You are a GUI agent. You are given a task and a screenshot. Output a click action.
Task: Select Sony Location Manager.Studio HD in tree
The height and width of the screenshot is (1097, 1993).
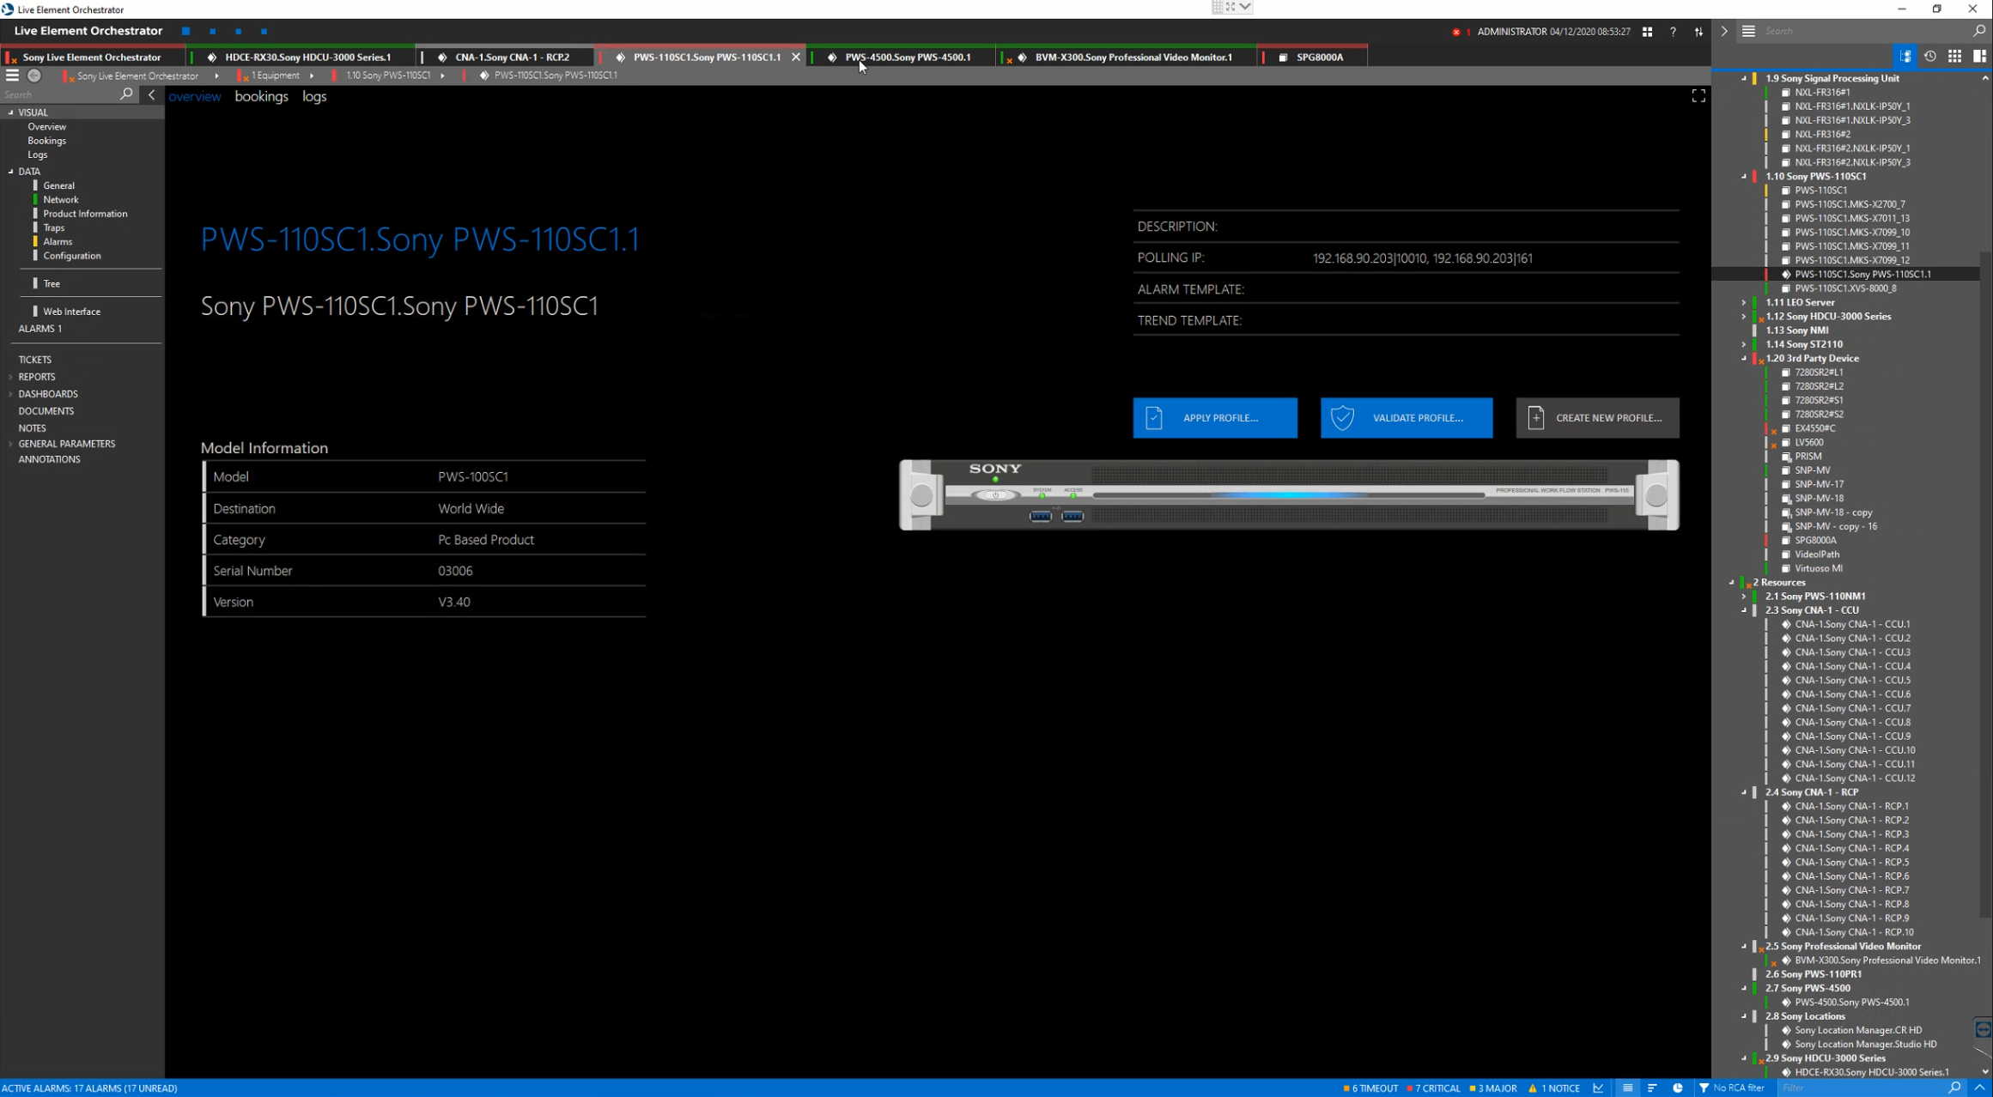coord(1865,1045)
